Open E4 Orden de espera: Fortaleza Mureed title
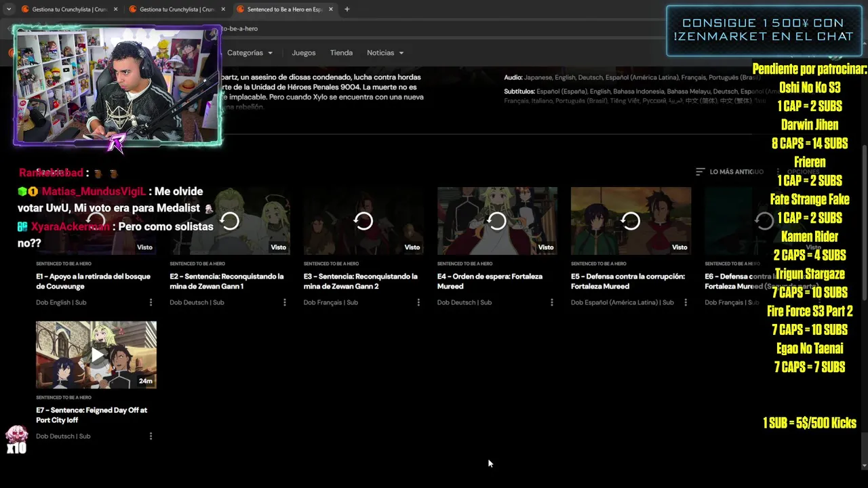 [x=490, y=281]
